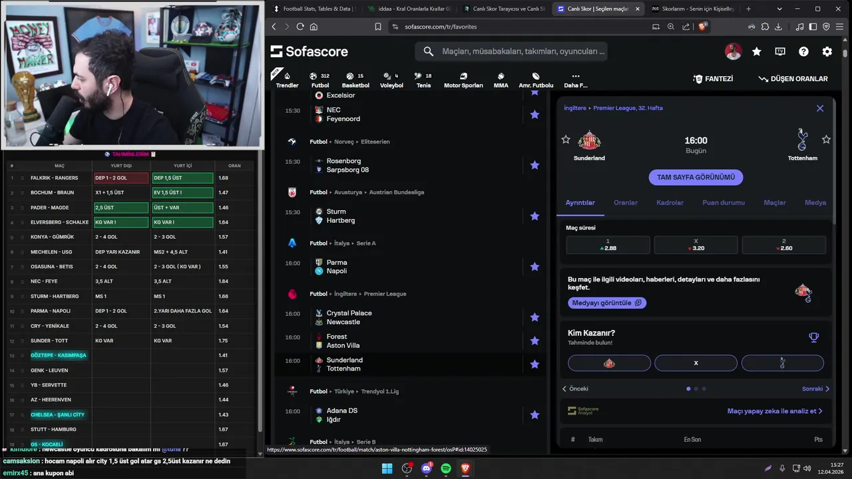The height and width of the screenshot is (479, 852).
Task: Toggle favorite star for Sunderland - Tottenham row
Action: pos(534,364)
